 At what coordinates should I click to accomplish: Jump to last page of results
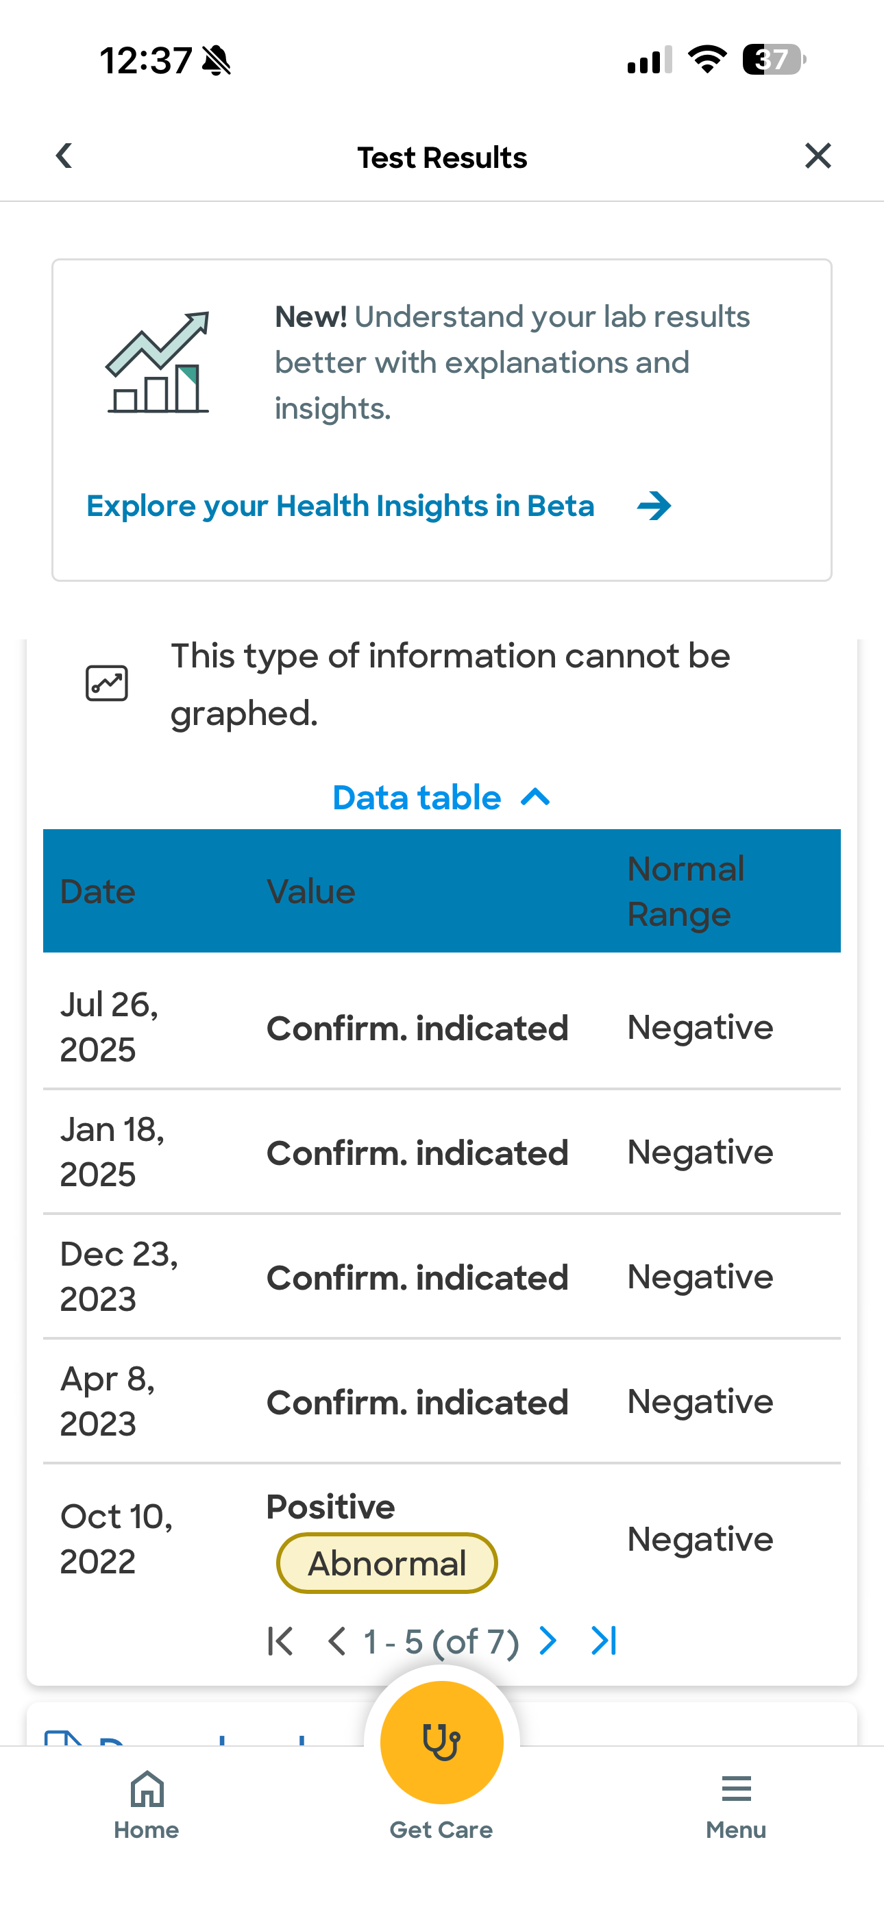pyautogui.click(x=604, y=1641)
